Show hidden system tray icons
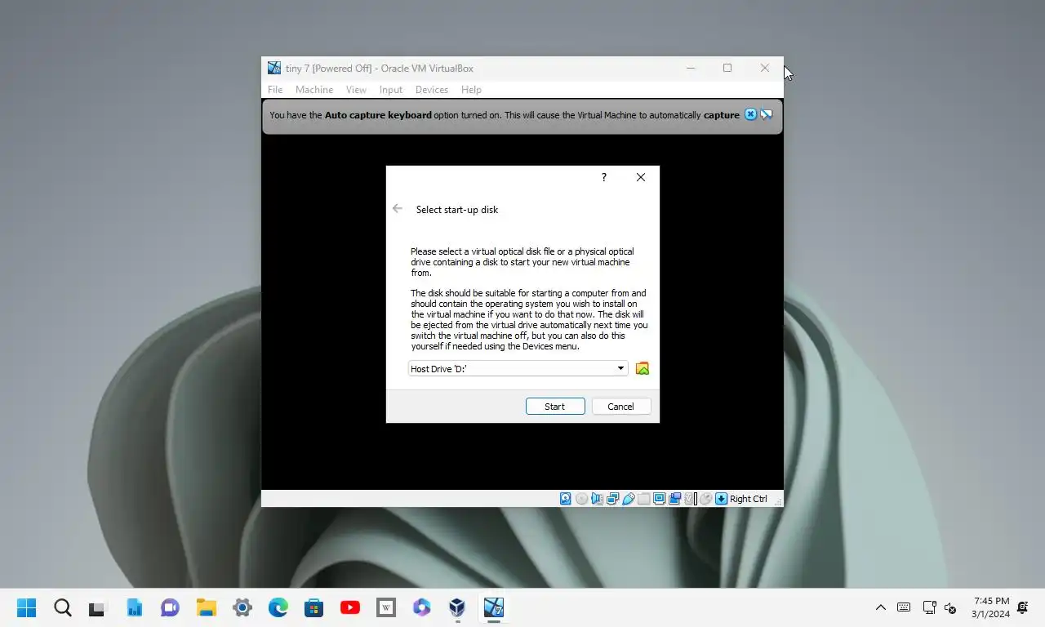This screenshot has height=627, width=1045. (x=881, y=607)
